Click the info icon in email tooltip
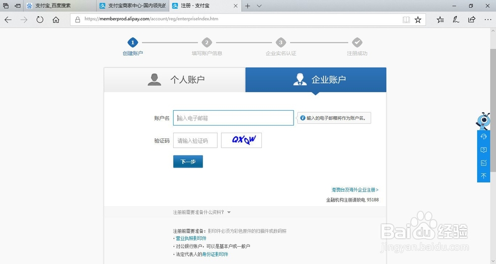The image size is (496, 264). 303,118
